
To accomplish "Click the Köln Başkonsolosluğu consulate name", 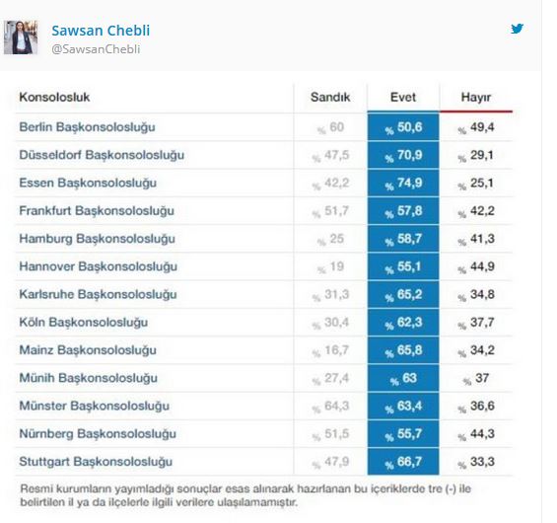I will [84, 322].
